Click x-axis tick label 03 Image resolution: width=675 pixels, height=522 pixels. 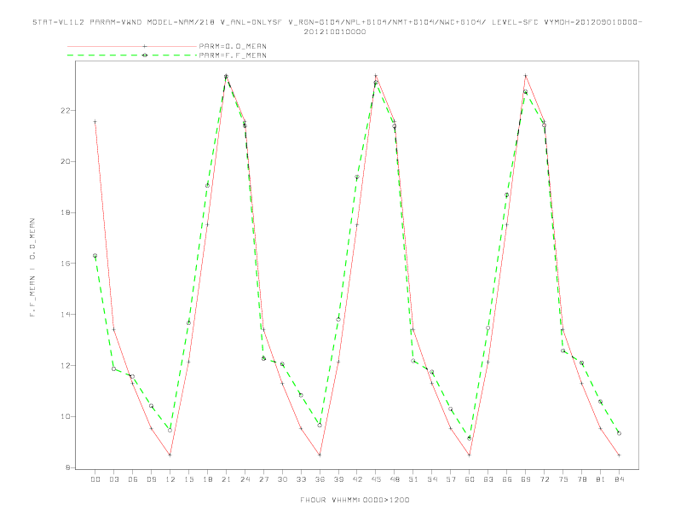[113, 479]
